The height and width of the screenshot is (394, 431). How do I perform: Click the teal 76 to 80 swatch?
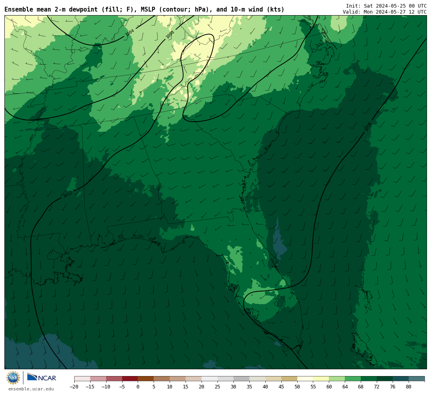coord(401,379)
